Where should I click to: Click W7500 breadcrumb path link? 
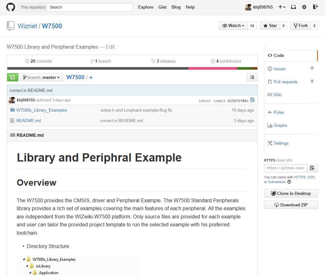point(76,77)
